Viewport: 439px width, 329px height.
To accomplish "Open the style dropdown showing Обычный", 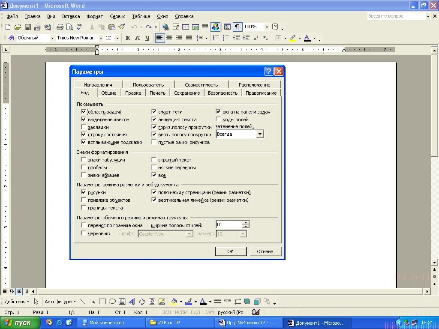I will point(52,38).
